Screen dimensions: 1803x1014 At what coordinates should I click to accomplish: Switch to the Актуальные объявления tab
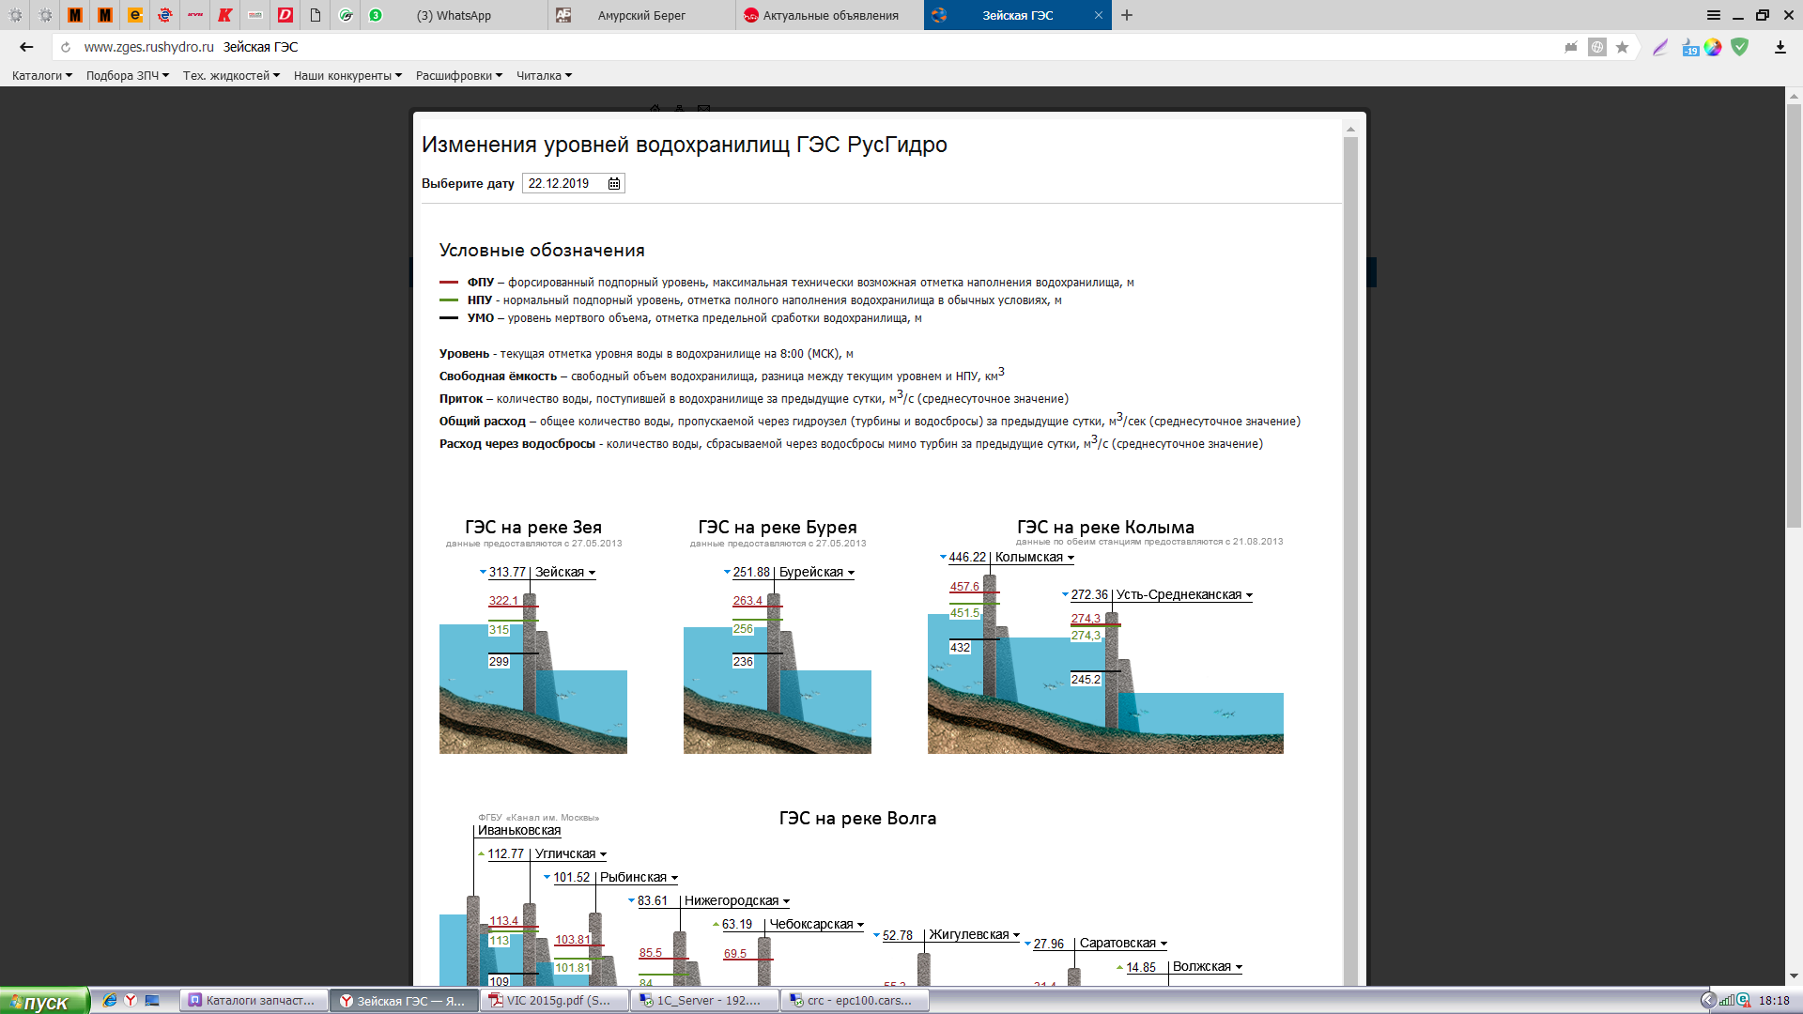coord(830,15)
